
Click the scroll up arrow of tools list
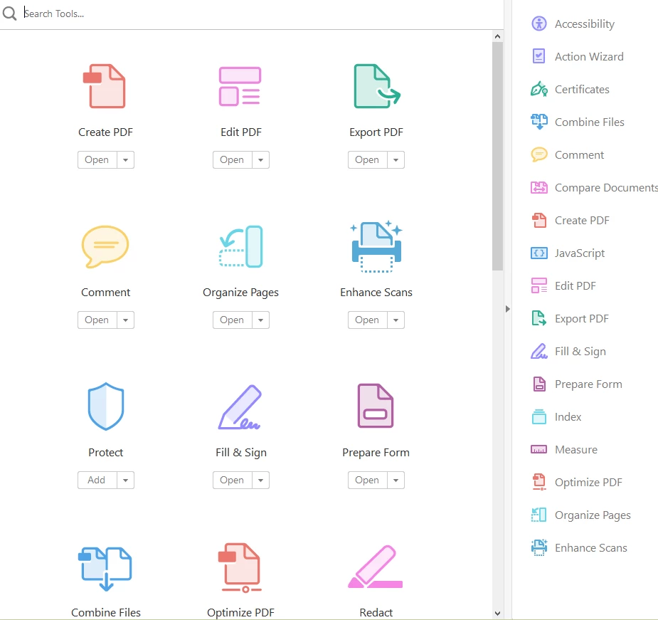click(x=497, y=36)
